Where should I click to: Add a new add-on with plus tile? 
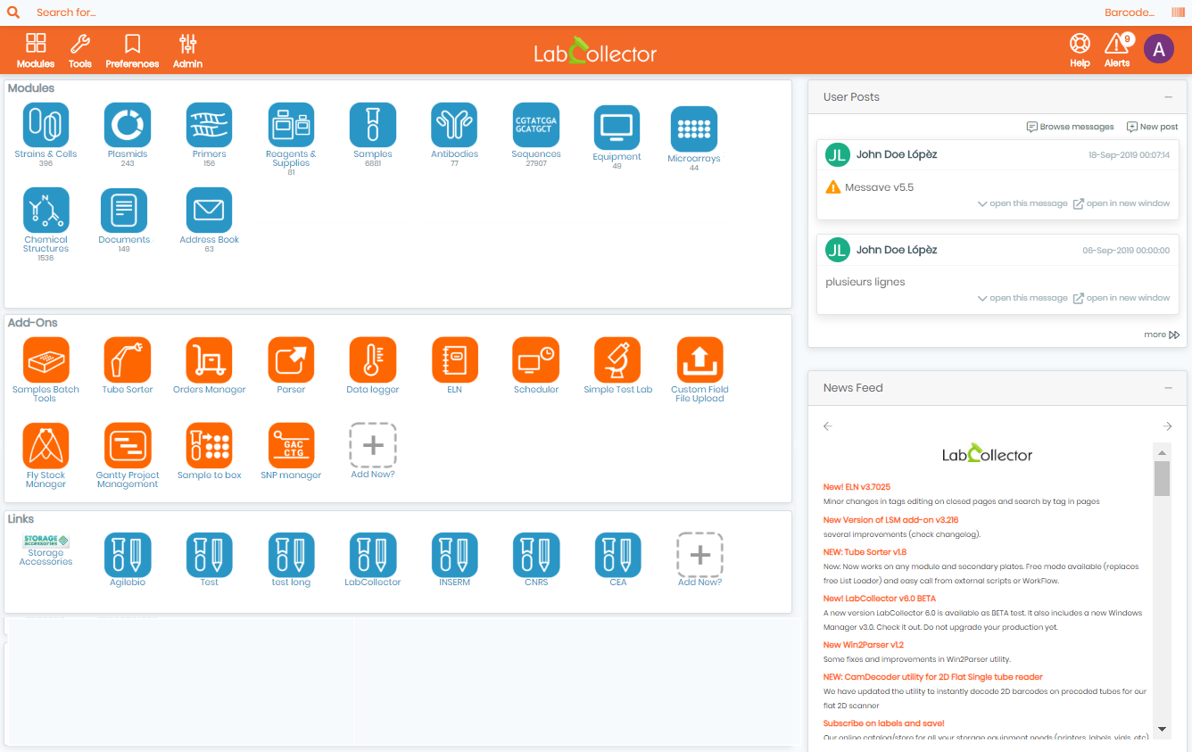pos(373,446)
